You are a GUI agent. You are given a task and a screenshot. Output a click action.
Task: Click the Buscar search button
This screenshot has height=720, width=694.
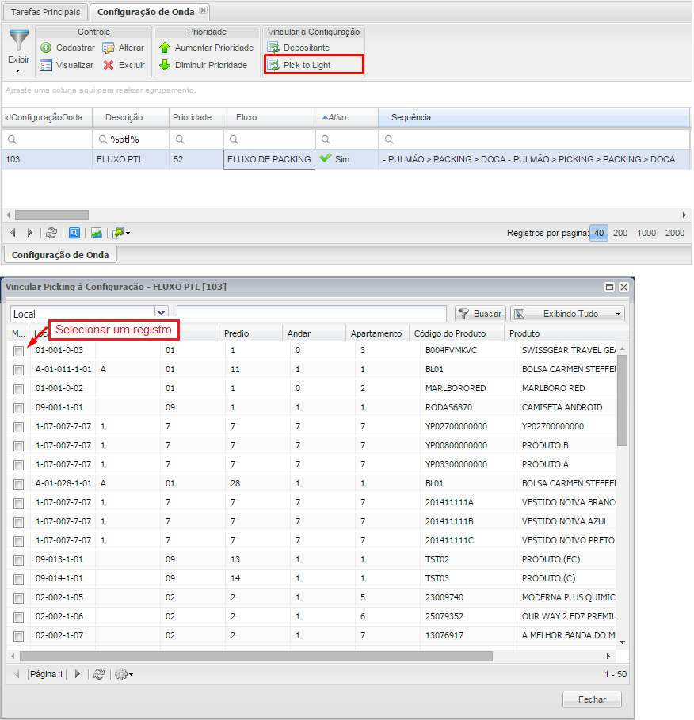480,314
